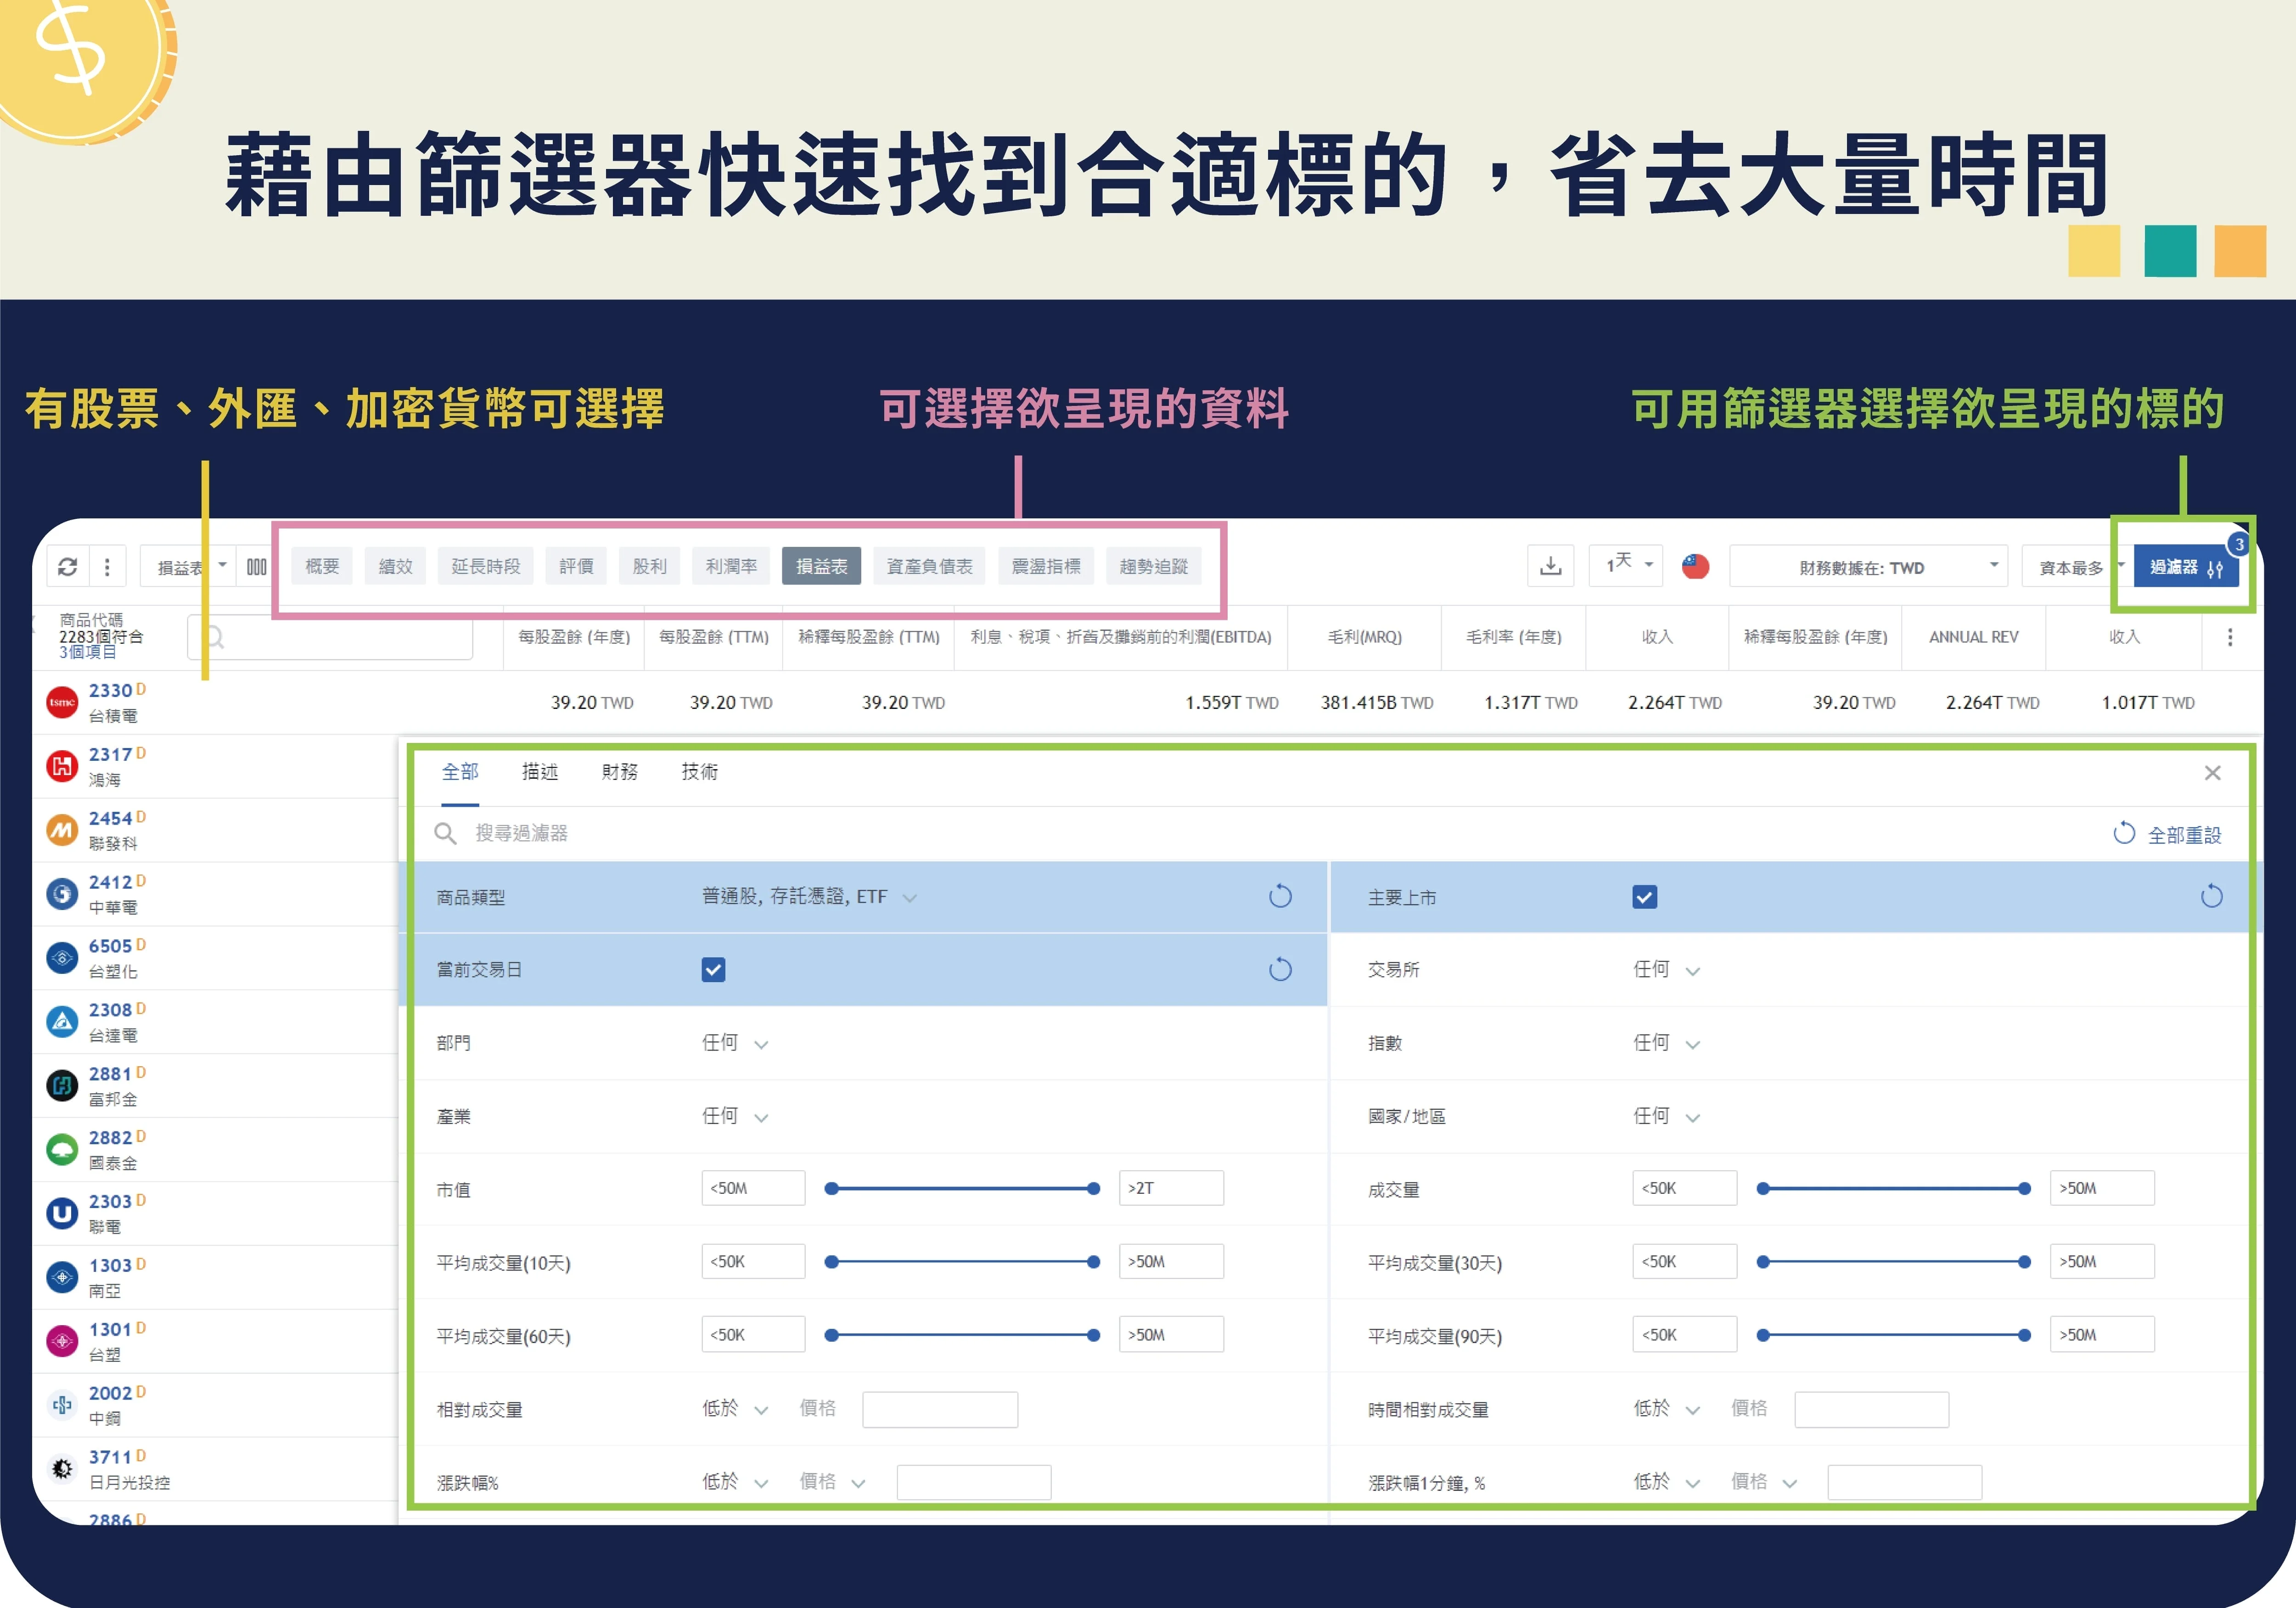The height and width of the screenshot is (1608, 2296).
Task: Click the 市值 range slider
Action: click(962, 1189)
